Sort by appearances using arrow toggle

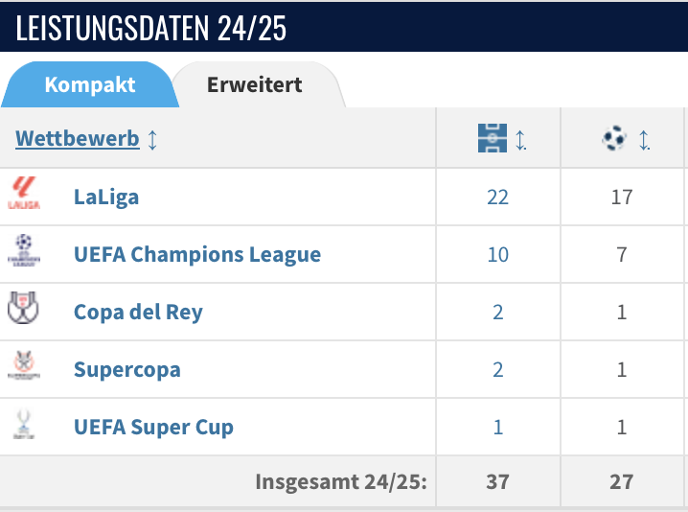coord(521,140)
